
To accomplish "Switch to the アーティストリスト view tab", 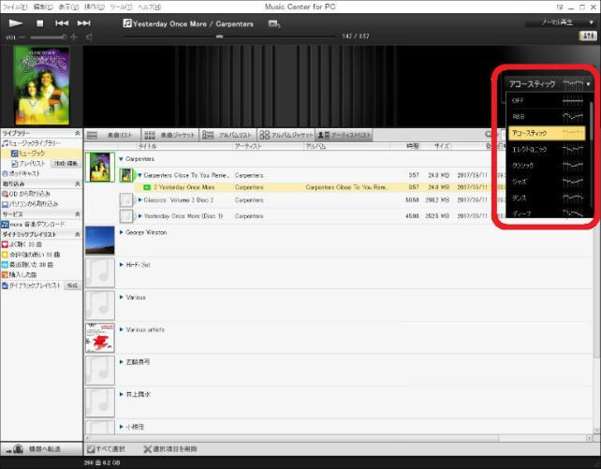I will pos(344,135).
